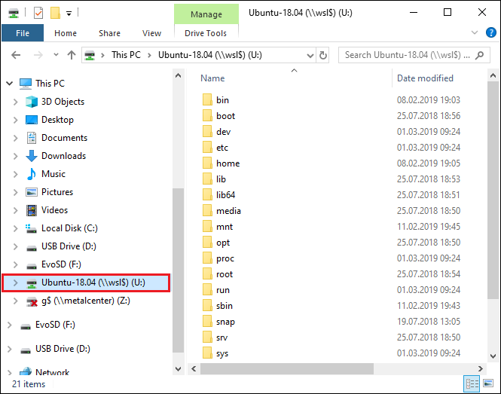Select USB Drive (D:) under This PC
The width and height of the screenshot is (501, 394).
tap(69, 246)
